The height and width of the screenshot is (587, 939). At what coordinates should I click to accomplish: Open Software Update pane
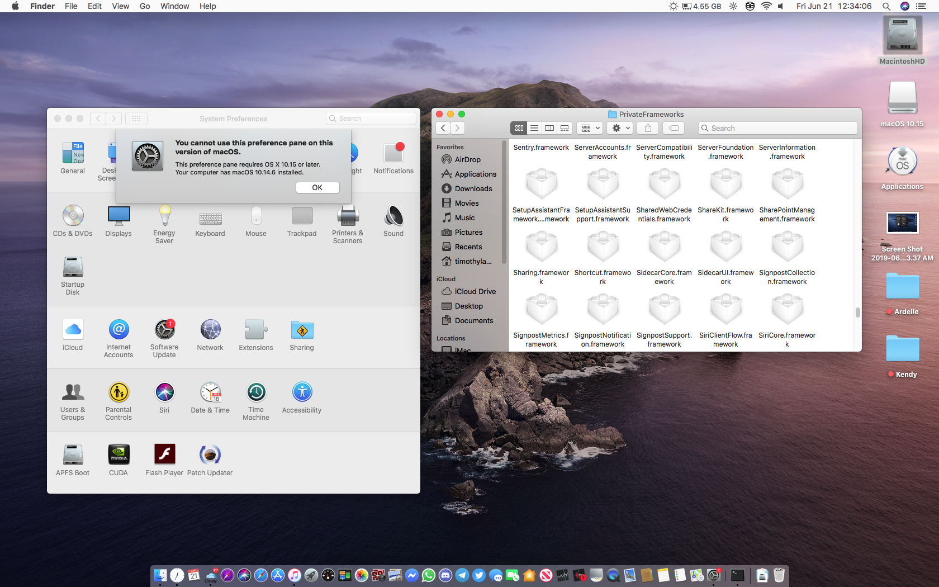[164, 338]
